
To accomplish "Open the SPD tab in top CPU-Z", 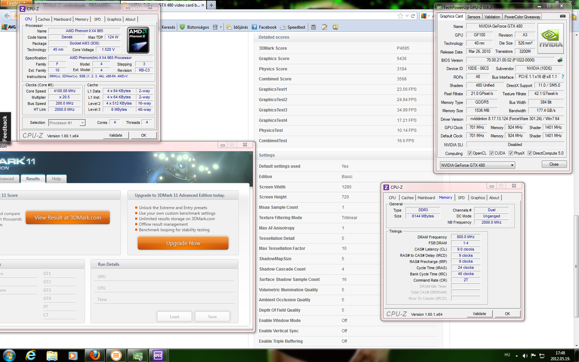I will 98,19.
